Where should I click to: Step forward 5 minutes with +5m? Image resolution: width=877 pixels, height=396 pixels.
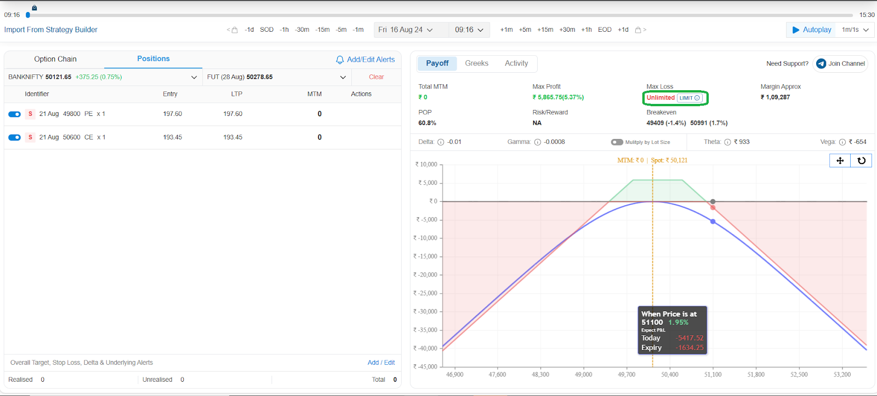tap(525, 30)
